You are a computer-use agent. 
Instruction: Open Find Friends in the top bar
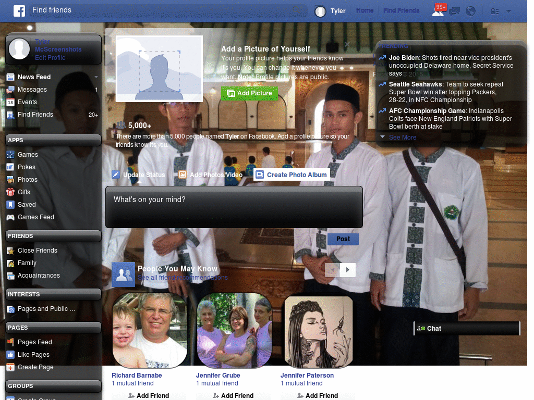click(x=401, y=10)
